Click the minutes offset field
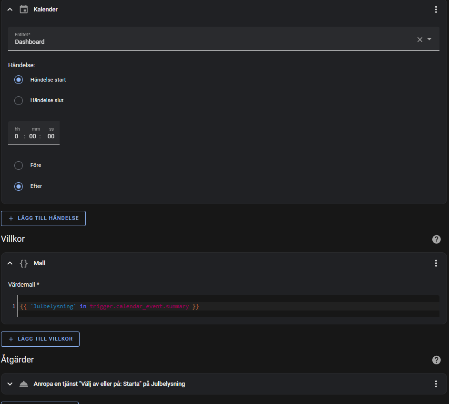The image size is (449, 404). (x=32, y=136)
